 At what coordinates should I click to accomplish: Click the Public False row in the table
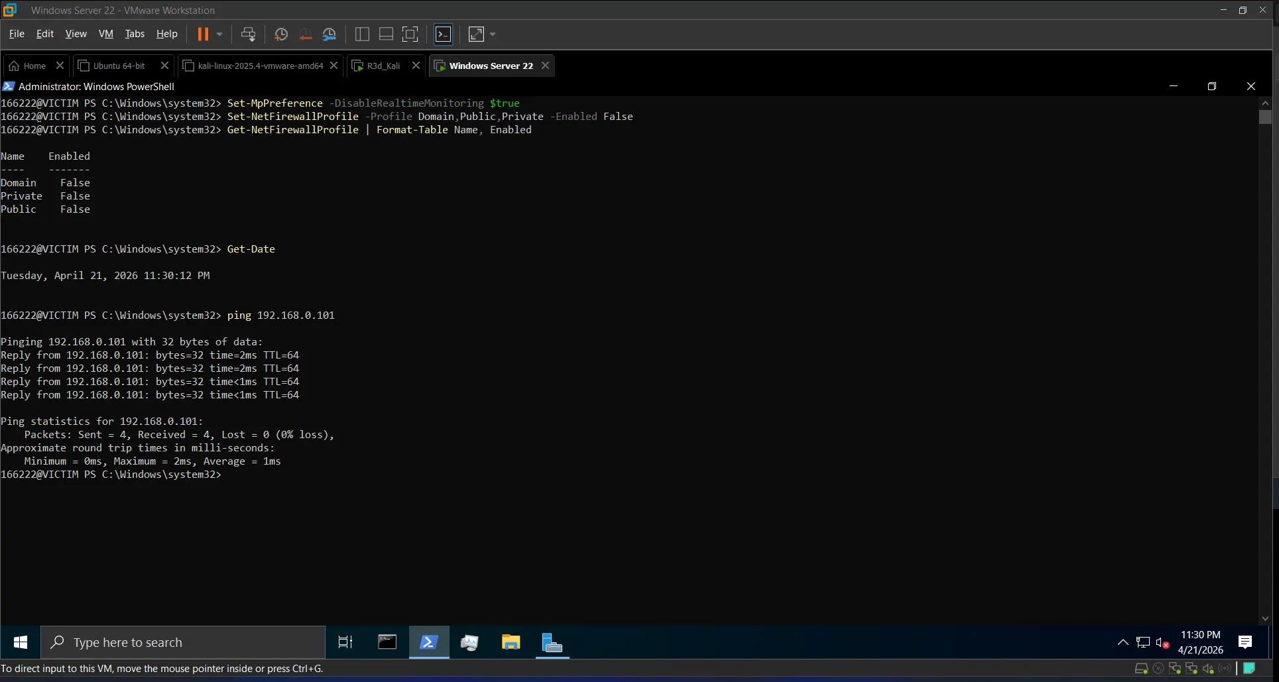pyautogui.click(x=45, y=209)
